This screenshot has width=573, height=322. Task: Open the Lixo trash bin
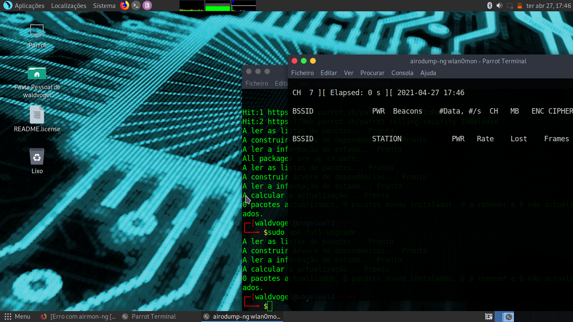click(x=37, y=157)
